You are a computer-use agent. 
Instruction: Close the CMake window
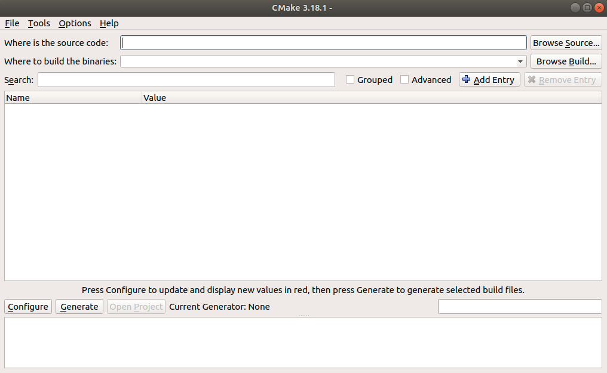599,8
